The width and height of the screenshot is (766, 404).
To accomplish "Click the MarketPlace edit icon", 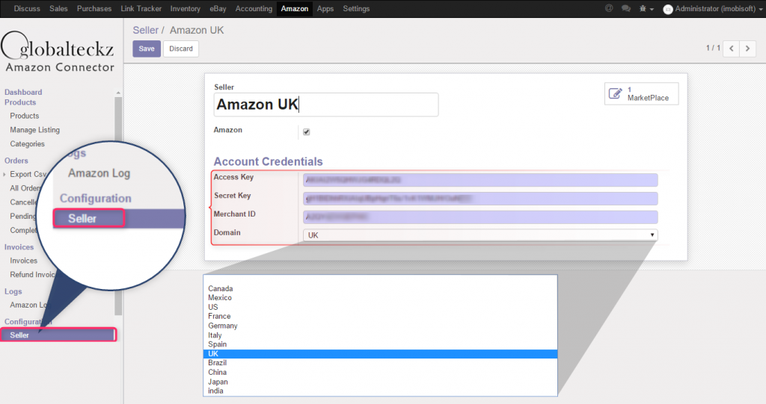I will 616,93.
